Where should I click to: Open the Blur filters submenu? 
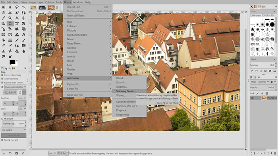[x=88, y=22]
